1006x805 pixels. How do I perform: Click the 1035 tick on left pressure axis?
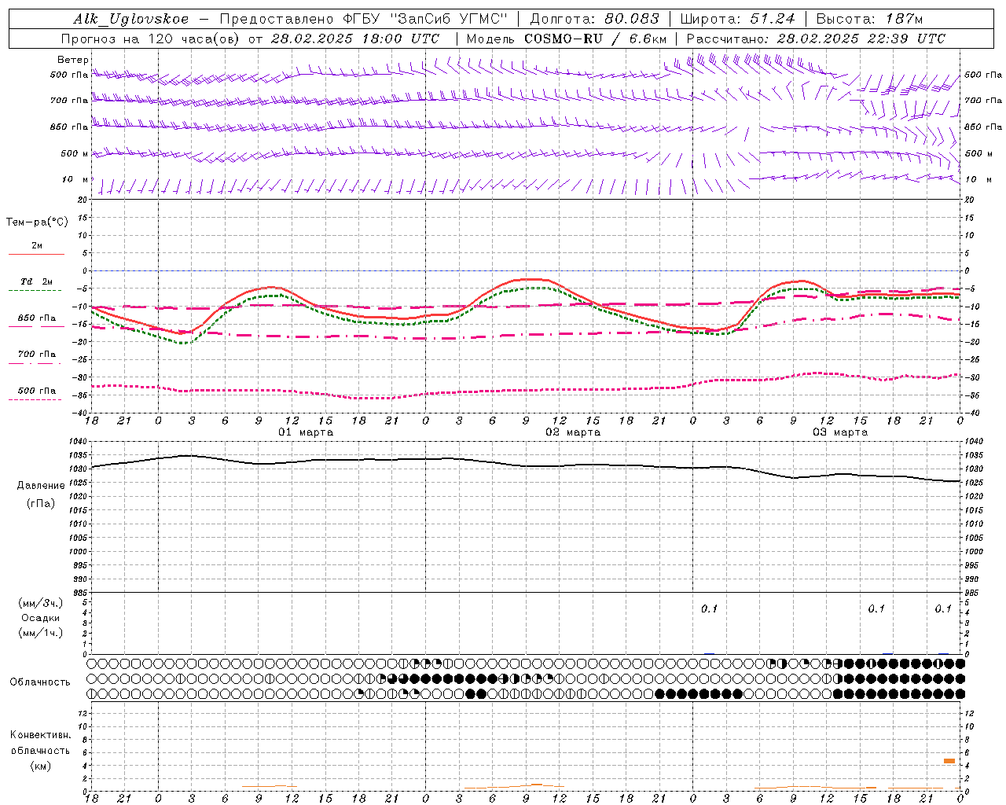(x=77, y=455)
